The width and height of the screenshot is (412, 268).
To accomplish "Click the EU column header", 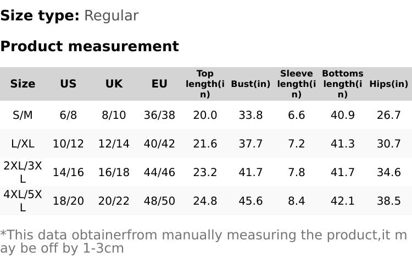I will [x=159, y=84].
